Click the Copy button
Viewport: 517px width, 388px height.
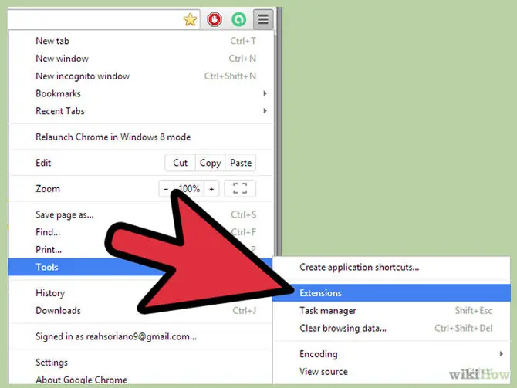click(x=210, y=163)
